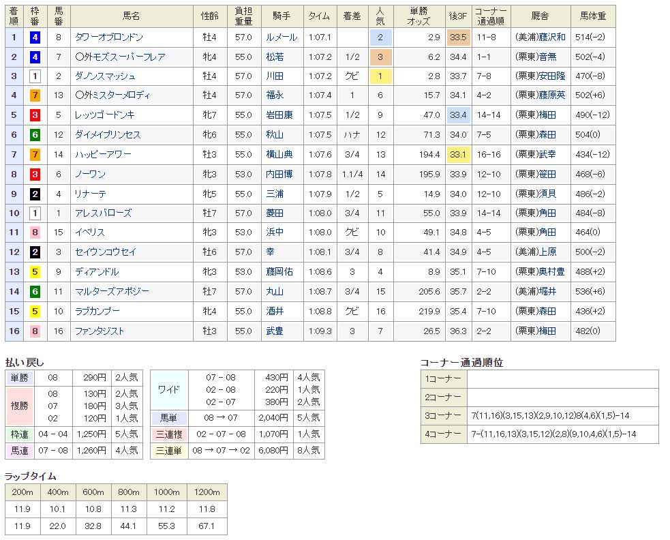
Task: Select the odds value 219.9
Action: click(x=429, y=312)
